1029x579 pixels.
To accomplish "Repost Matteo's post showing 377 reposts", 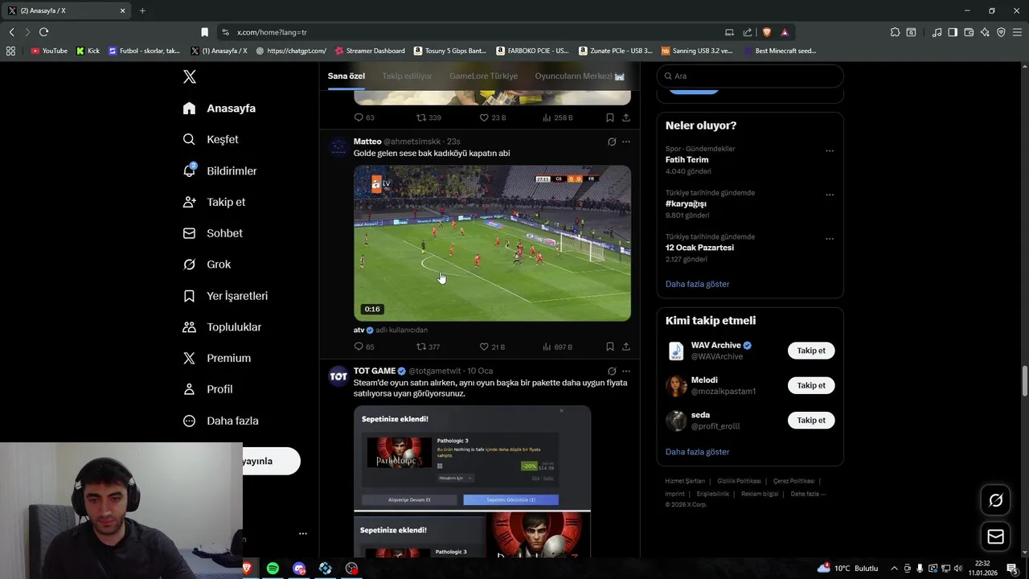I will 428,347.
